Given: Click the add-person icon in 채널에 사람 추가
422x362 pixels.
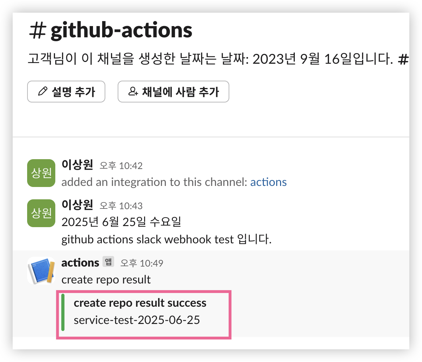Looking at the screenshot, I should (x=133, y=91).
